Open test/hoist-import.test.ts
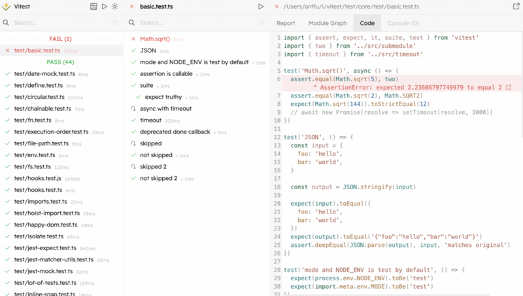 [61, 213]
